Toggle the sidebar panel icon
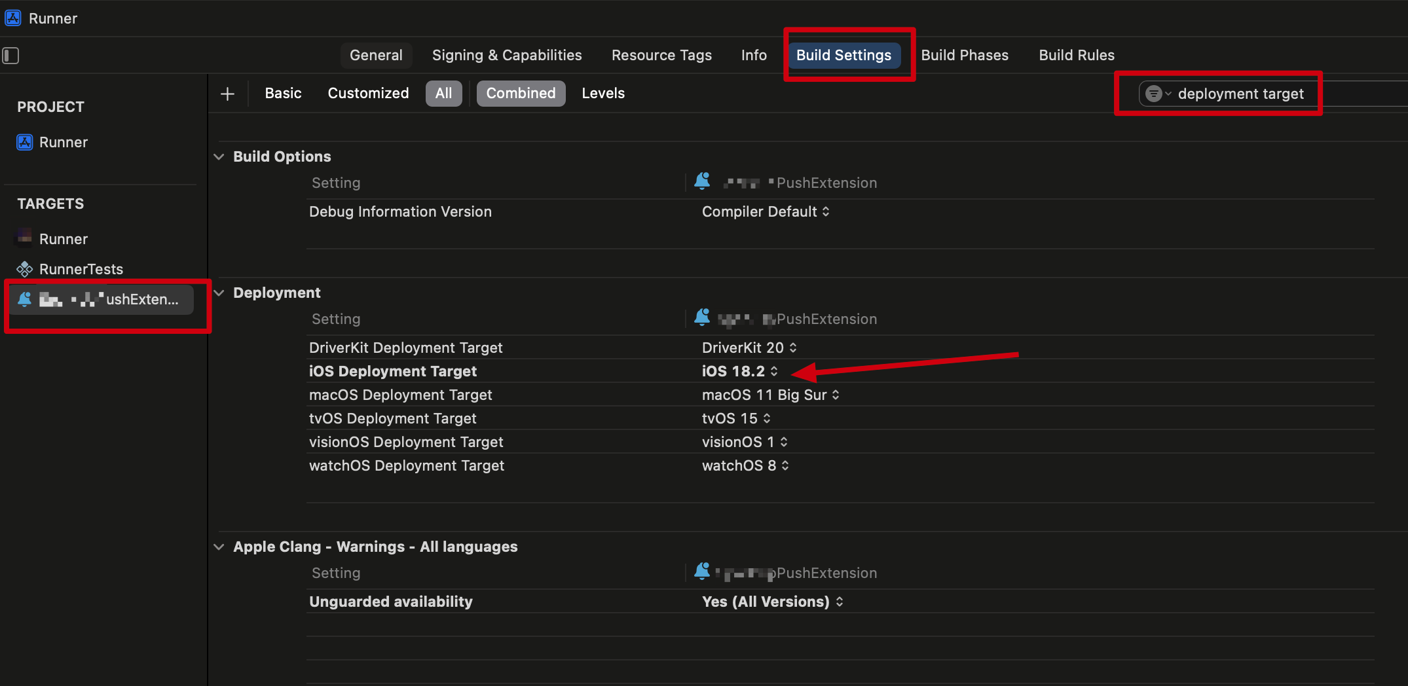This screenshot has width=1408, height=686. coord(10,56)
